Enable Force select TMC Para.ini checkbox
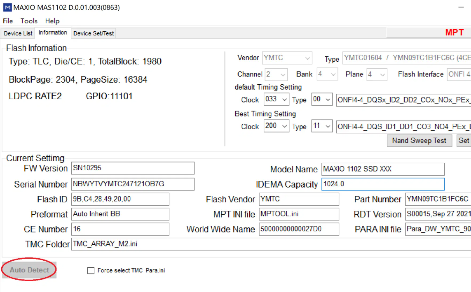 pos(91,271)
